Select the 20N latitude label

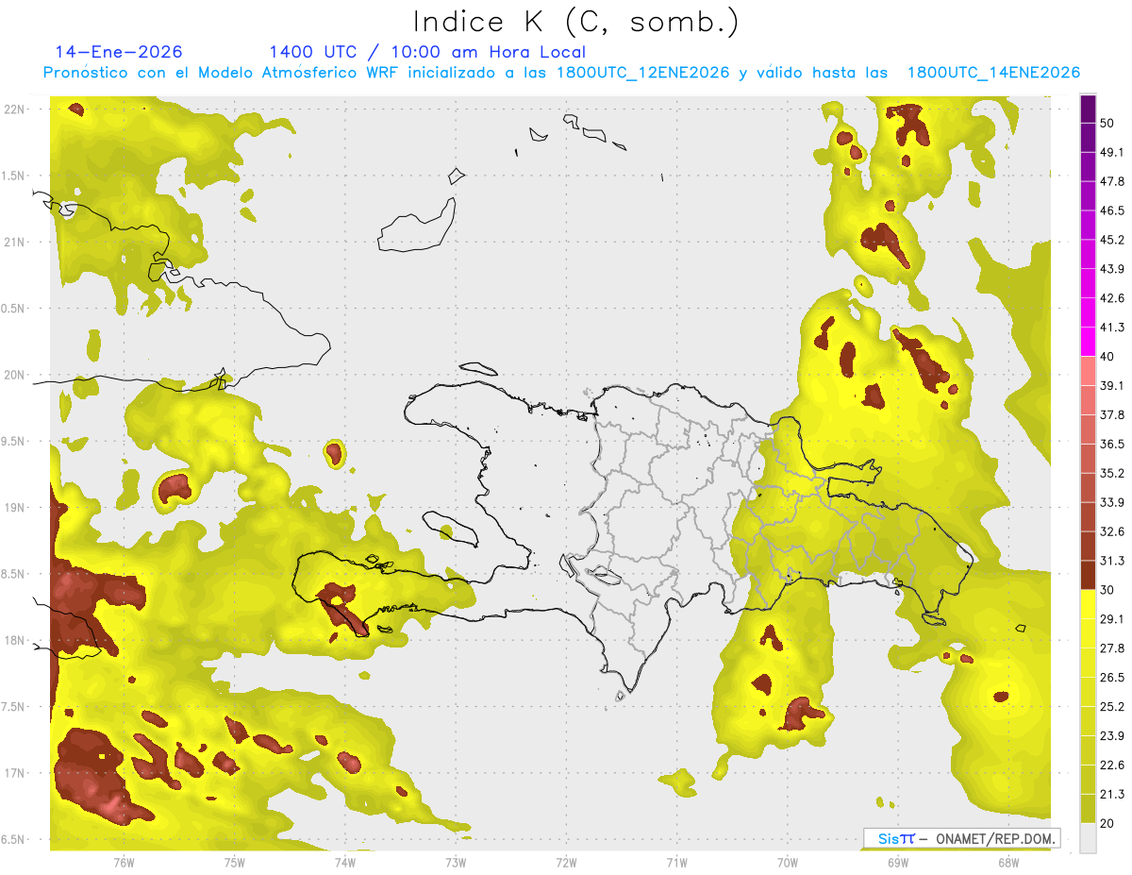click(x=16, y=375)
